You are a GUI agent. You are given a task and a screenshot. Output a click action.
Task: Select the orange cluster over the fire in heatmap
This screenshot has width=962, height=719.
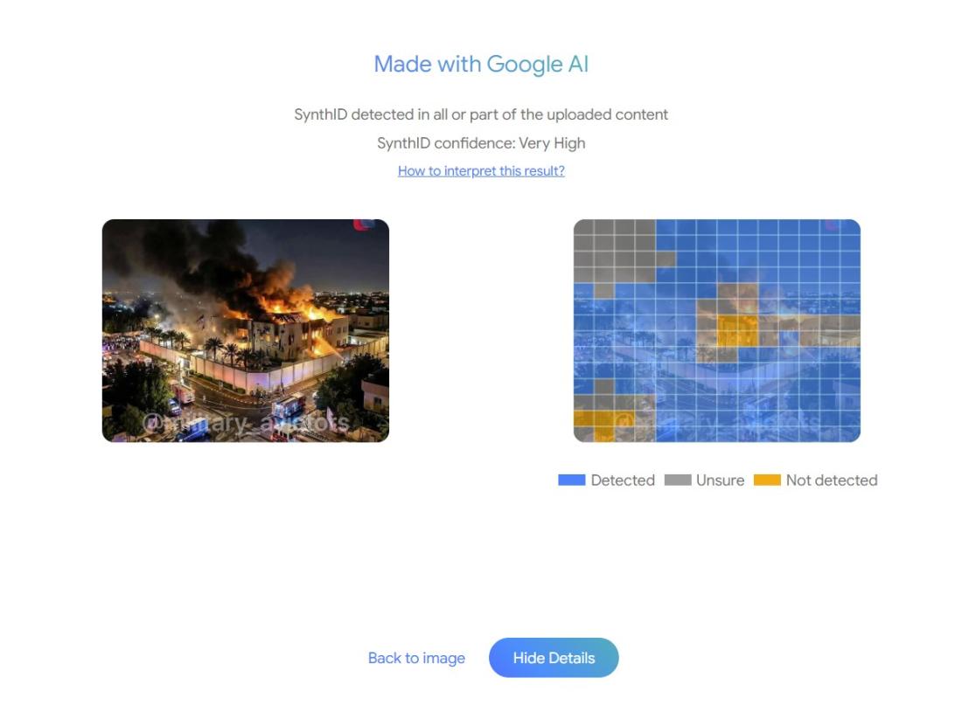click(x=737, y=330)
